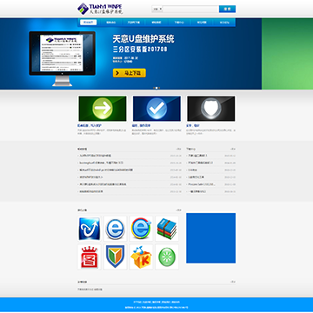Image resolution: width=313 pixels, height=313 pixels.
Task: Click the search text input field
Action: point(190,9)
